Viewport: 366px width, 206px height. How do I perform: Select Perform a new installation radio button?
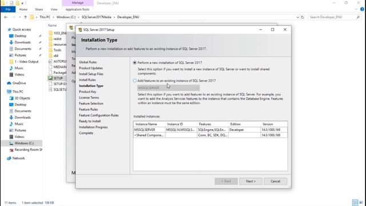click(135, 62)
